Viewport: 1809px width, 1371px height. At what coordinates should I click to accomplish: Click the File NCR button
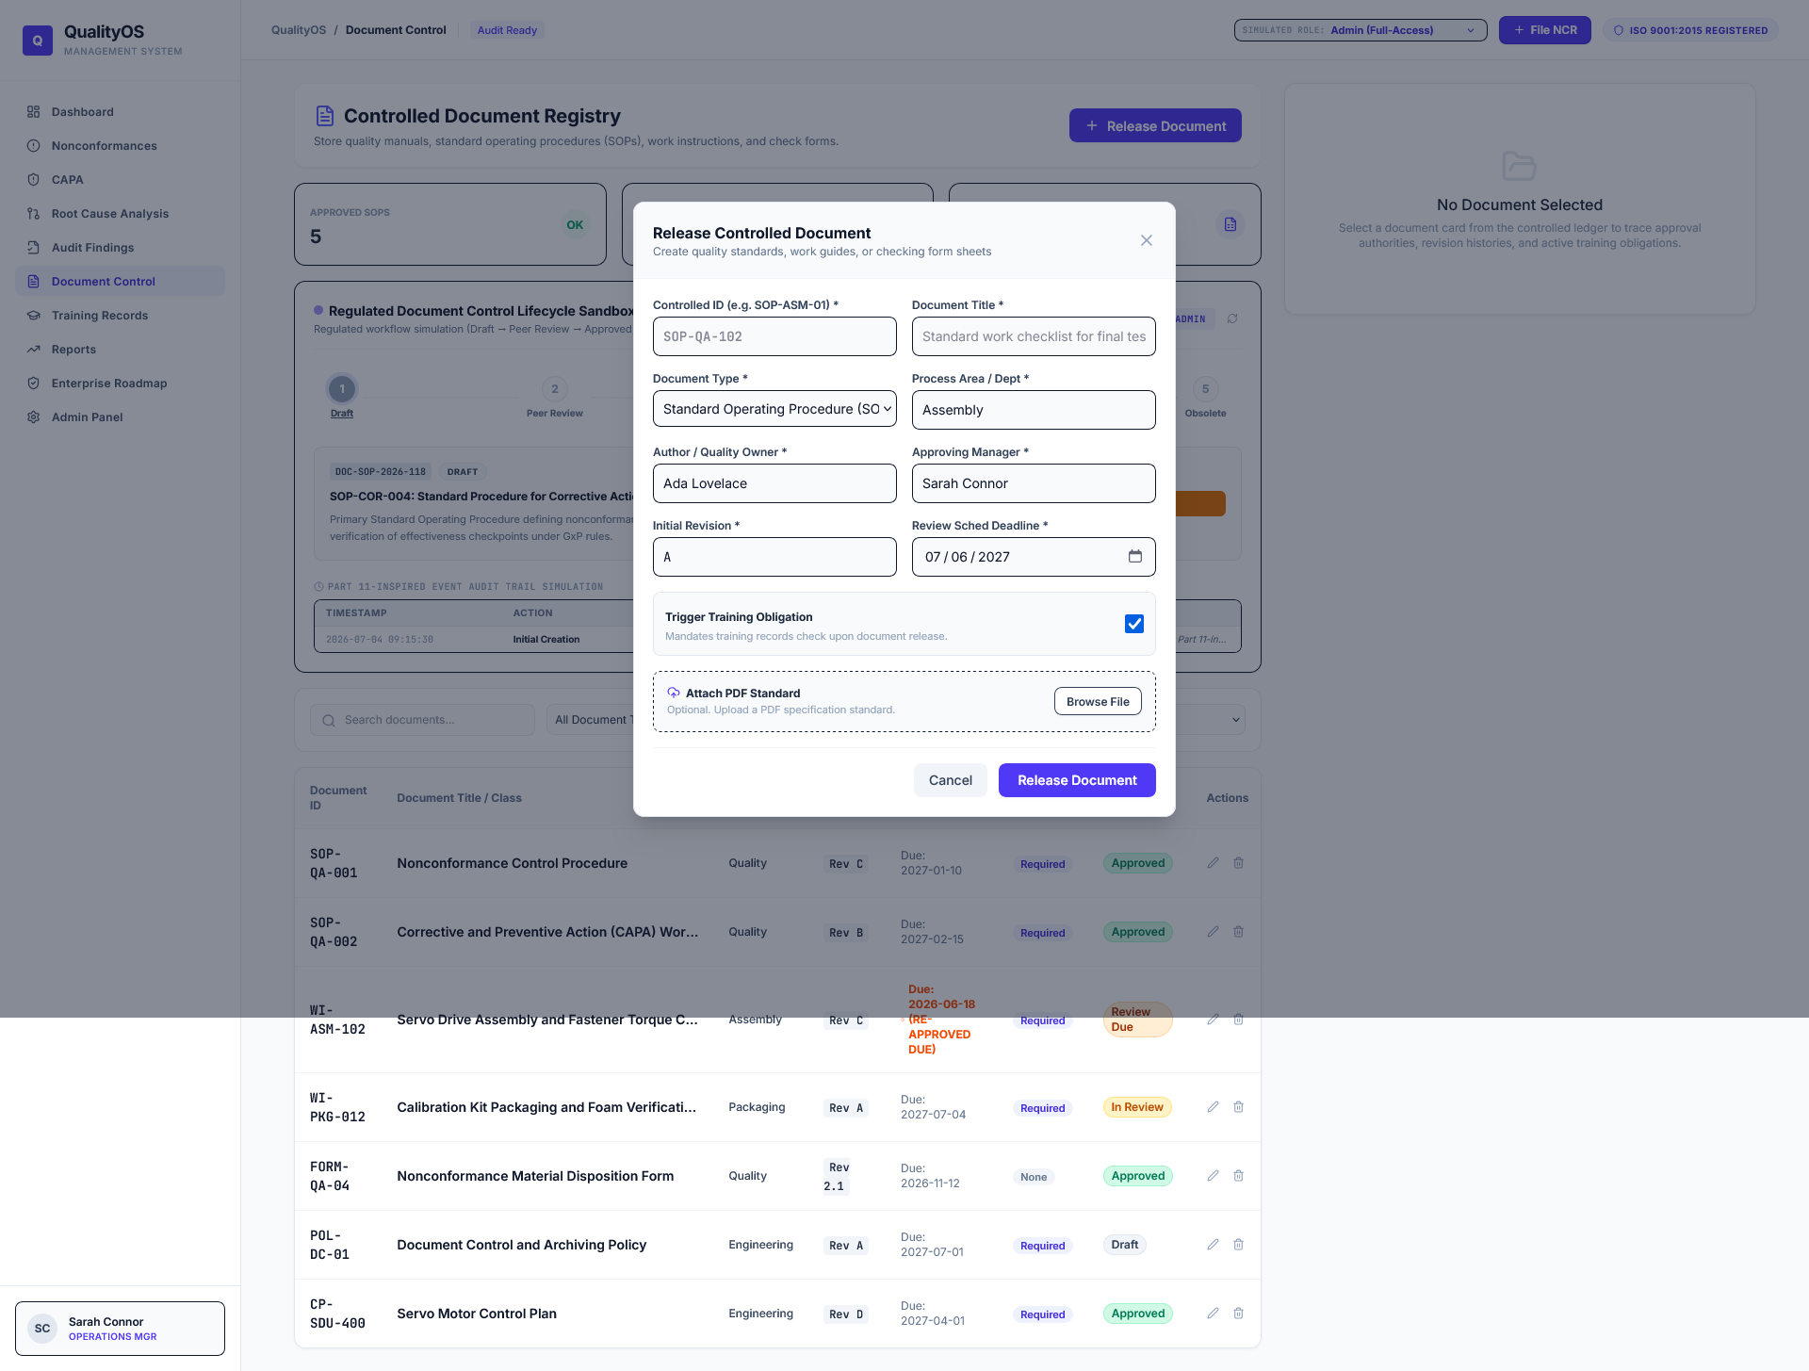[1545, 30]
